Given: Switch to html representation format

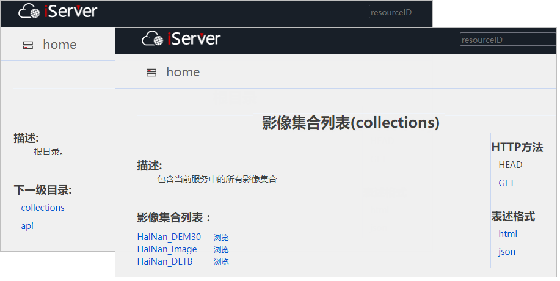Looking at the screenshot, I should tap(507, 234).
